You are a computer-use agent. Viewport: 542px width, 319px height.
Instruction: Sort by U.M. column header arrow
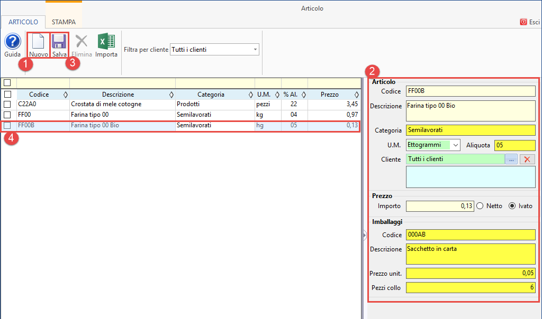277,95
